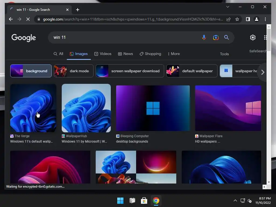Open Wallpaper Flare purple thumbnail
Image resolution: width=276 pixels, height=207 pixels.
point(228,108)
